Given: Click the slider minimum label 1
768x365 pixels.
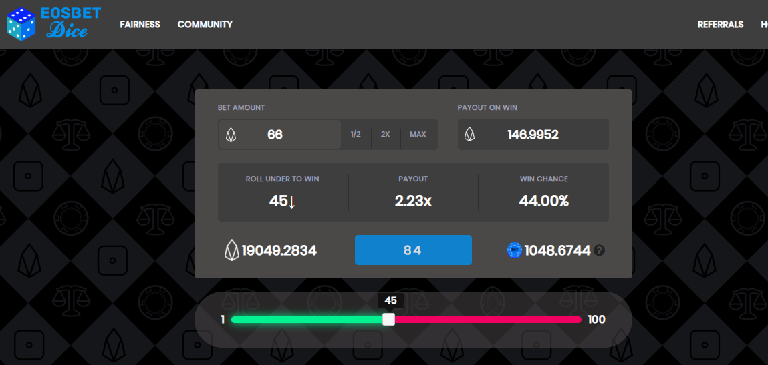Looking at the screenshot, I should pyautogui.click(x=223, y=320).
